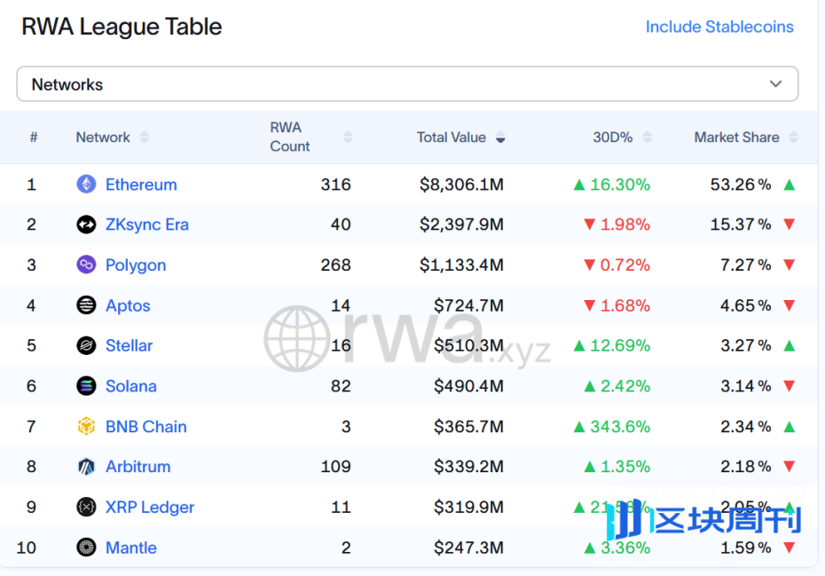Click the Stellar logo icon
Viewport: 825px width, 576px height.
tap(86, 345)
